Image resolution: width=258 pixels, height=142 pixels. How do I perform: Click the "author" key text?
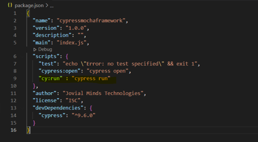pyautogui.click(x=45, y=93)
